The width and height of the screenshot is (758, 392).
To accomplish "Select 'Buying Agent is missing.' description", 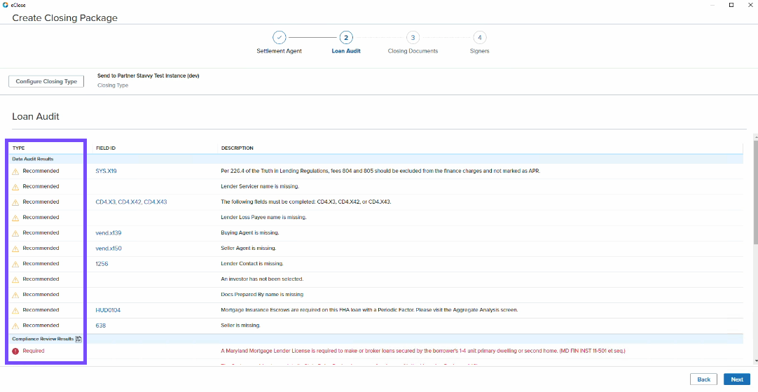I will [x=250, y=232].
